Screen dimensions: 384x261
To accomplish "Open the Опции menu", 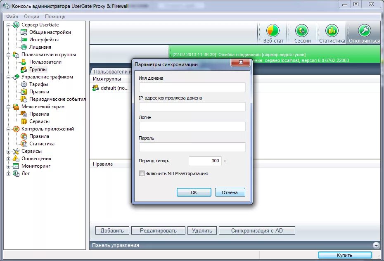I will point(32,17).
